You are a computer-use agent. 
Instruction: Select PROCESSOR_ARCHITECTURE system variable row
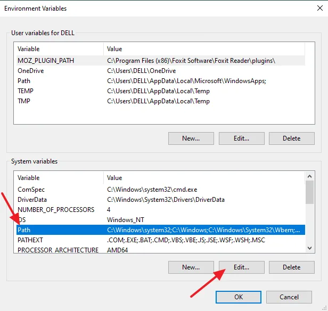click(x=161, y=250)
